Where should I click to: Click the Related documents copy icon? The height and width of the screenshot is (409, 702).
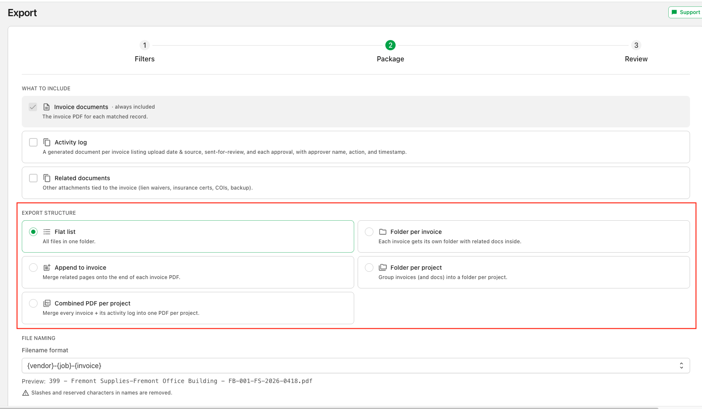coord(47,178)
